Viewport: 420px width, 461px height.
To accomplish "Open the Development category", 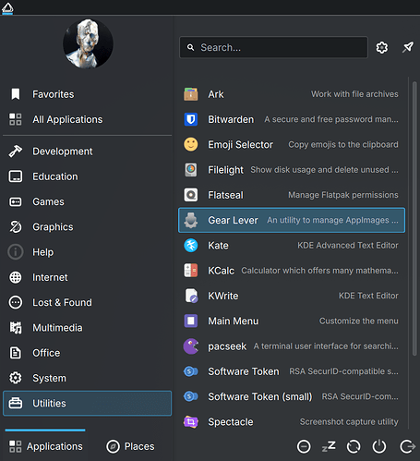I will click(87, 152).
